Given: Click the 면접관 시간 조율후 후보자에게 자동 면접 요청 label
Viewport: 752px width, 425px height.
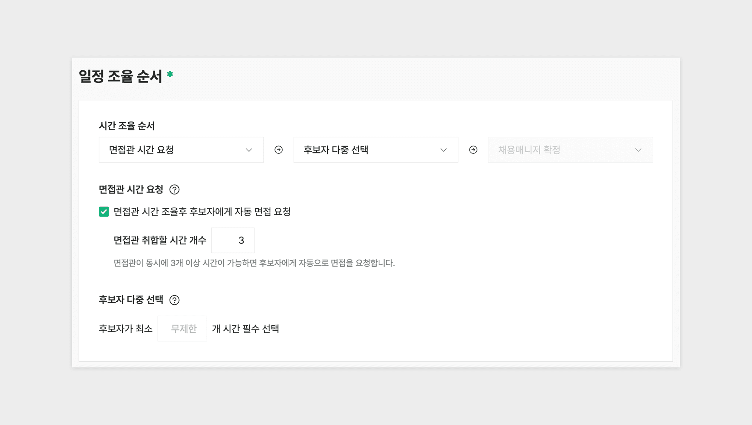Looking at the screenshot, I should click(202, 212).
